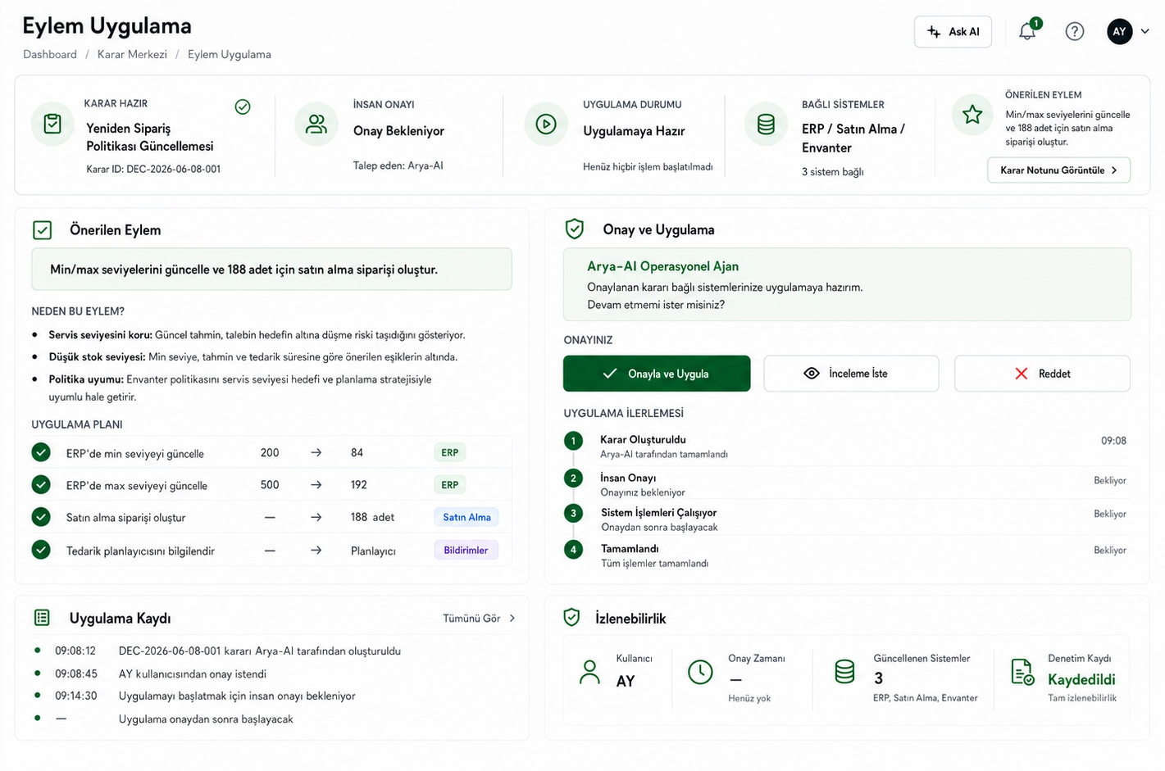Click the help question mark icon
The height and width of the screenshot is (771, 1165).
[x=1074, y=31]
